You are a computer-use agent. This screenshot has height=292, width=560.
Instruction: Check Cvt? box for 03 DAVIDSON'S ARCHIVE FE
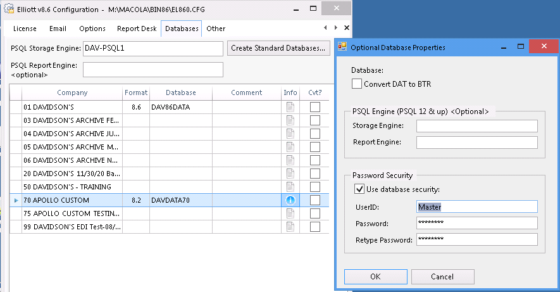click(315, 120)
